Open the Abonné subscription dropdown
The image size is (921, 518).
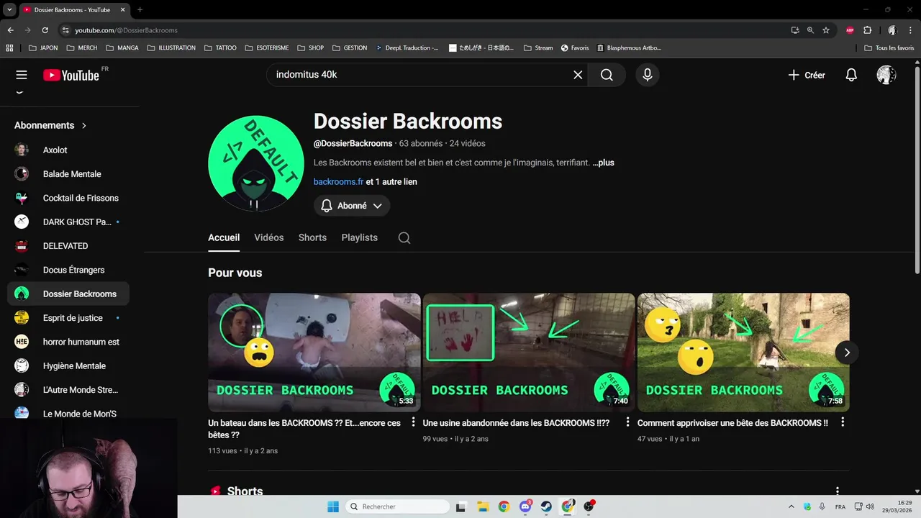(x=352, y=206)
